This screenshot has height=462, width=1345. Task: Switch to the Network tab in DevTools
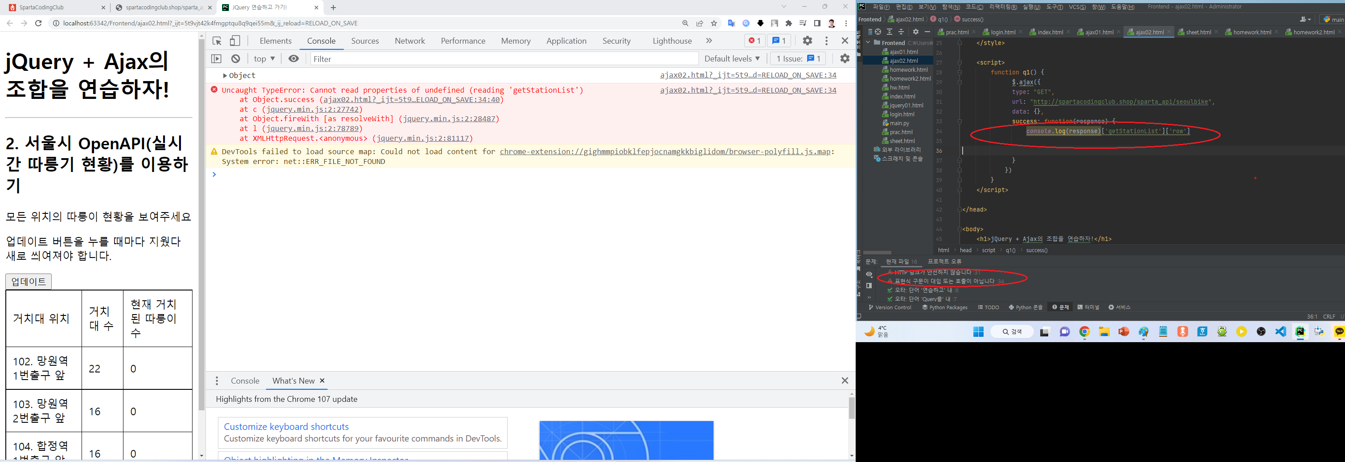click(410, 41)
